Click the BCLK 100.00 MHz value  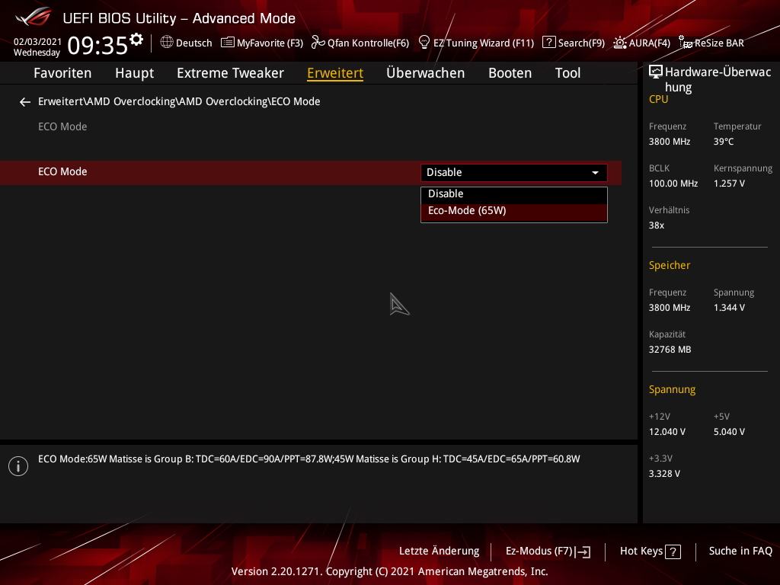pyautogui.click(x=673, y=184)
